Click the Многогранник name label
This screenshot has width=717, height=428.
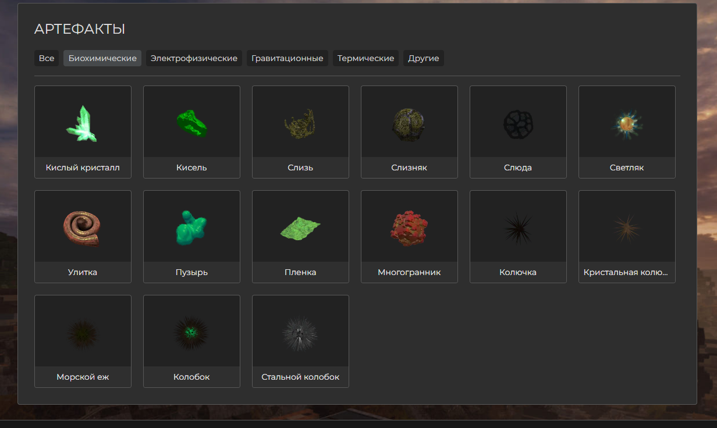[x=409, y=272]
